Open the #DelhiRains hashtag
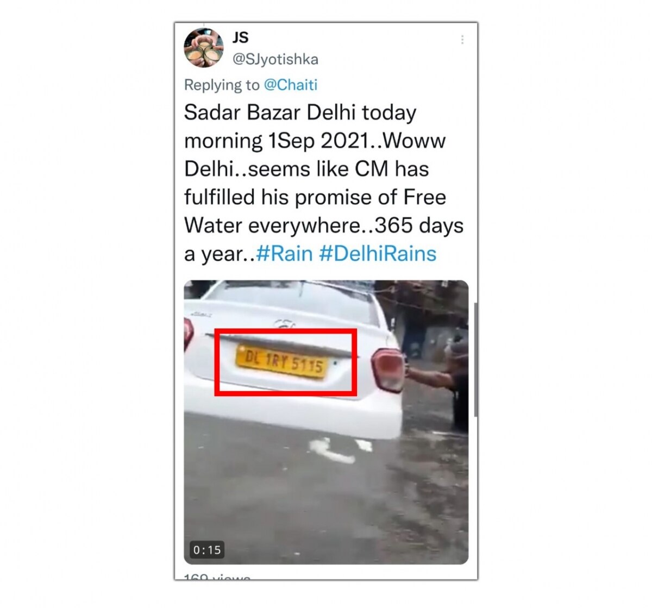Viewport: 652px width, 608px height. click(x=378, y=254)
